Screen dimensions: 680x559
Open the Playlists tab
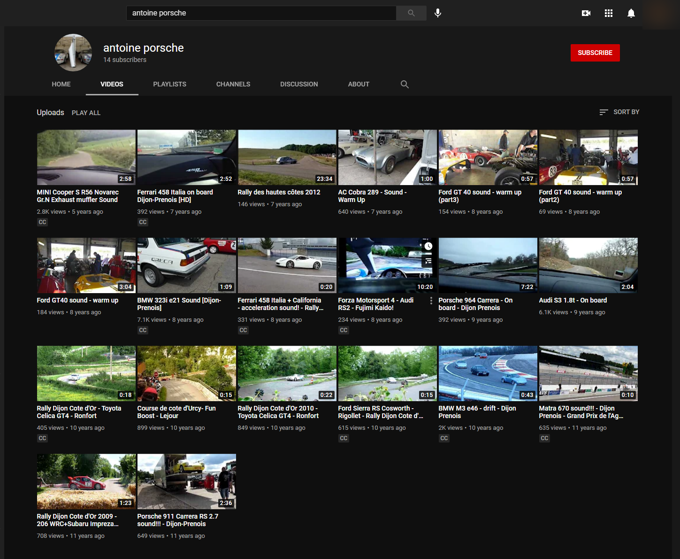169,84
